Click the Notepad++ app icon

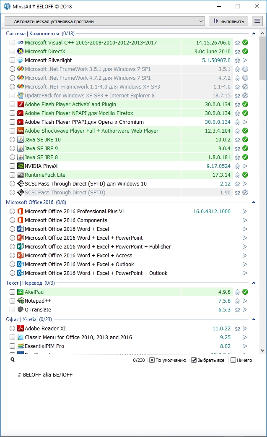(x=20, y=301)
